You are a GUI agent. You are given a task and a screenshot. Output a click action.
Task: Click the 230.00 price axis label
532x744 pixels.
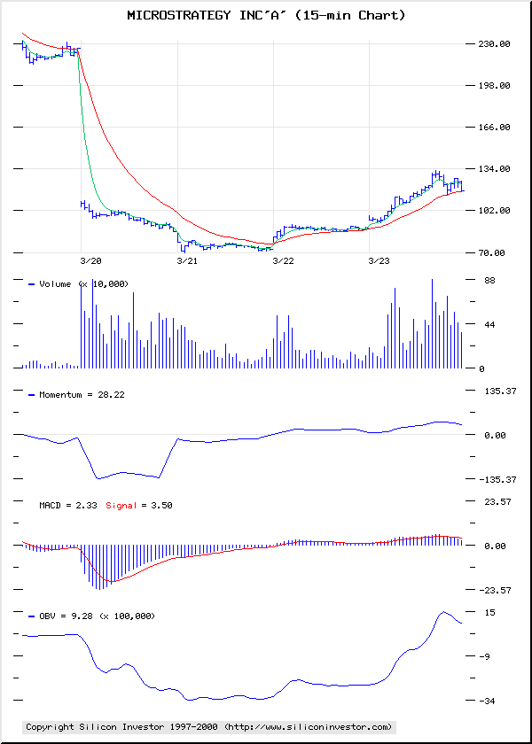494,43
